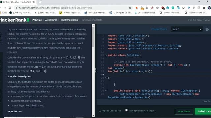Open the '328 Official GRE Ess...' bookmark

point(196,13)
